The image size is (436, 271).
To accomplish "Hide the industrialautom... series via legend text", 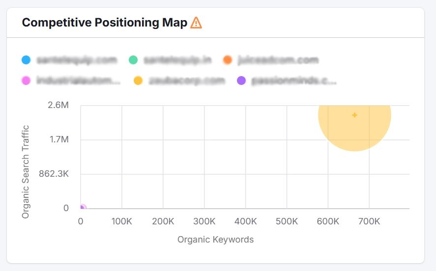I will 78,80.
